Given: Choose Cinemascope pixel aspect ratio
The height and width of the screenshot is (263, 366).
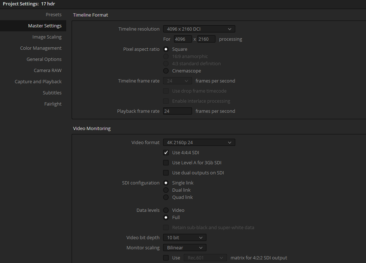Looking at the screenshot, I should pyautogui.click(x=166, y=71).
